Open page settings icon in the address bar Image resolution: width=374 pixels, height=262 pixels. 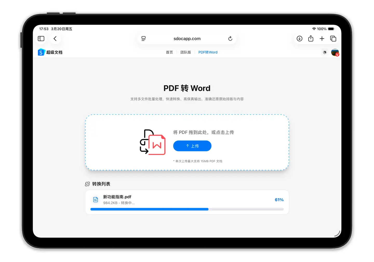[x=143, y=38]
